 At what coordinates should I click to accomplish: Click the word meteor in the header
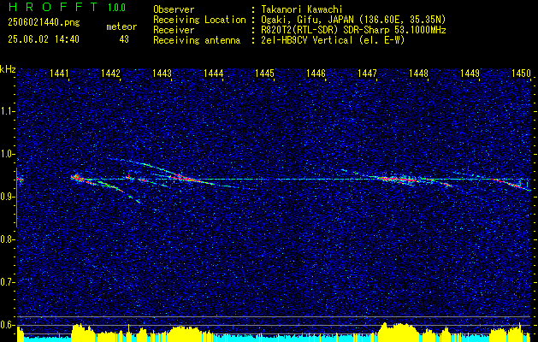121,27
